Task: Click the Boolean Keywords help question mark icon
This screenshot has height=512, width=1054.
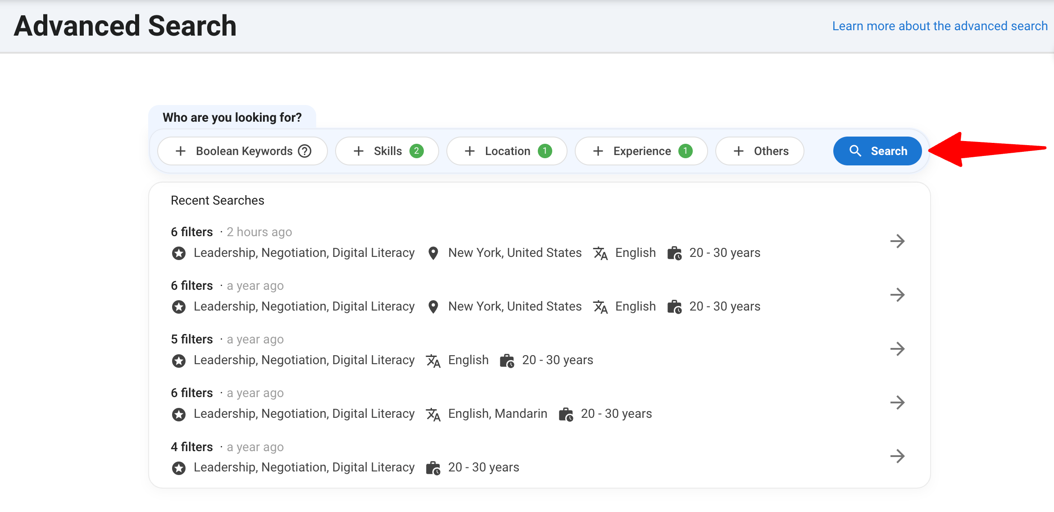Action: (x=305, y=151)
